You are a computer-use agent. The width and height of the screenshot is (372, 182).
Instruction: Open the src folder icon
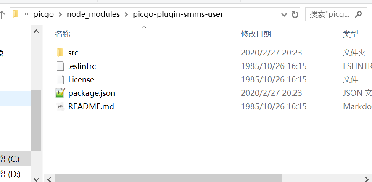(61, 53)
